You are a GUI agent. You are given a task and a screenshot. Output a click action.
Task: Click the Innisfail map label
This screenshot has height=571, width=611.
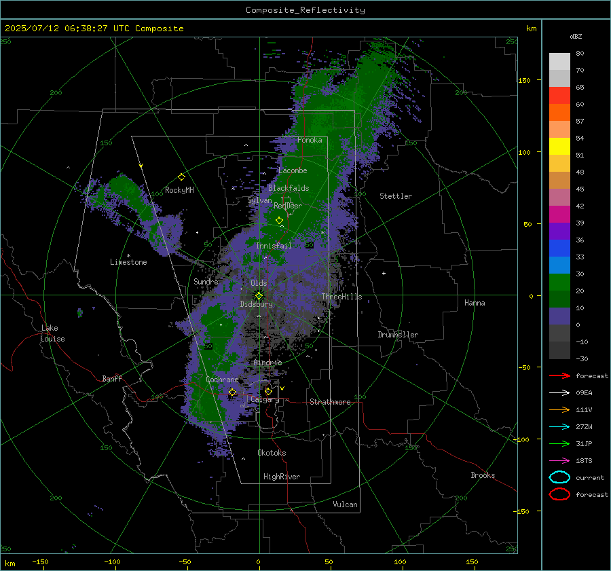pos(274,246)
